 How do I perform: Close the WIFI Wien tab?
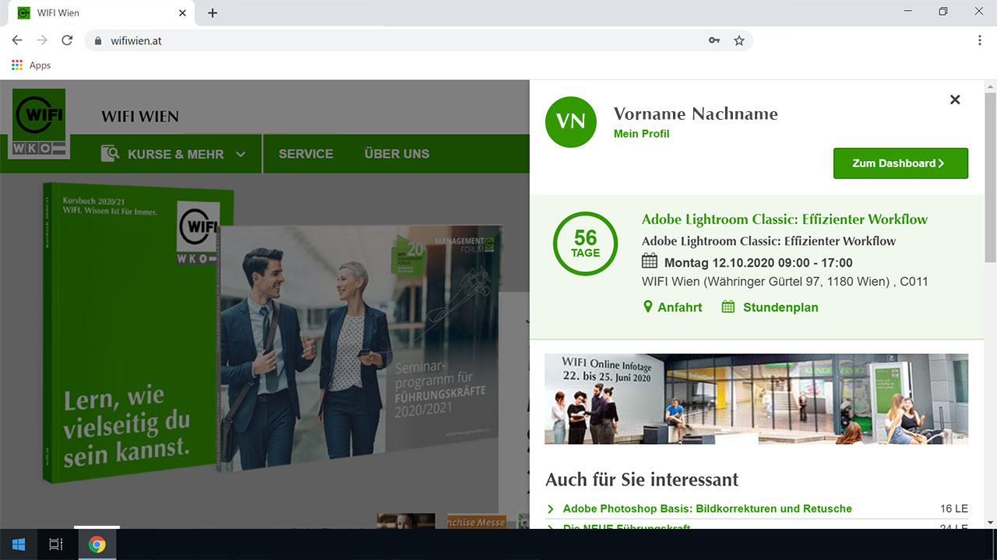click(x=183, y=13)
